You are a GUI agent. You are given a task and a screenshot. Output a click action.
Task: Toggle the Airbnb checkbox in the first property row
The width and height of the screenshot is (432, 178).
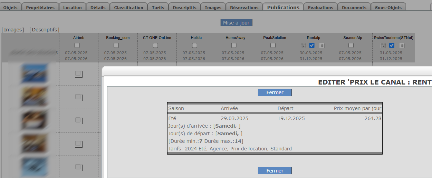(x=78, y=74)
